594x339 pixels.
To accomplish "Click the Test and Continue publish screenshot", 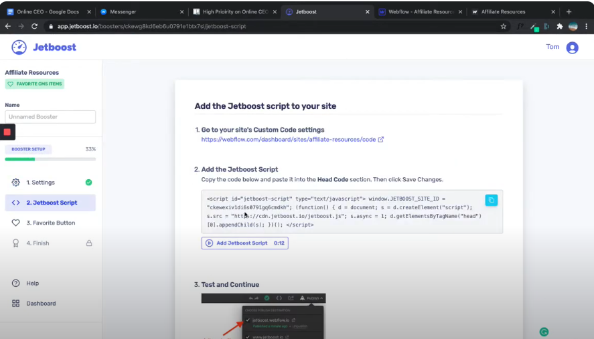I will coord(263,316).
